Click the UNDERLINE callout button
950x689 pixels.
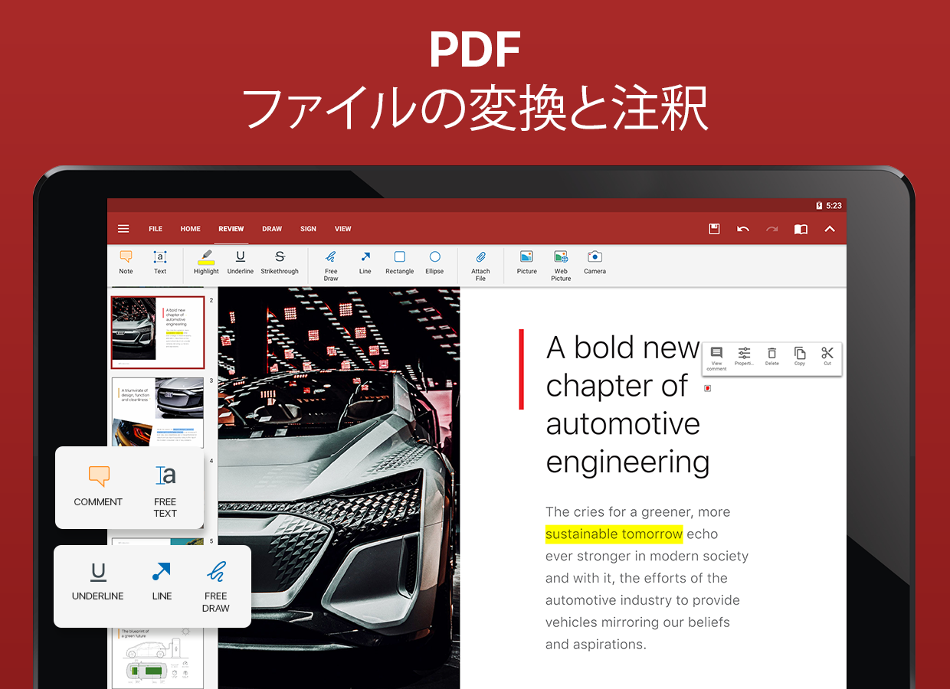pyautogui.click(x=98, y=582)
